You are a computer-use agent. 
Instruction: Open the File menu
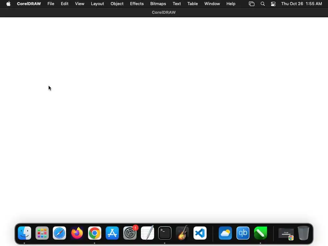tap(51, 4)
